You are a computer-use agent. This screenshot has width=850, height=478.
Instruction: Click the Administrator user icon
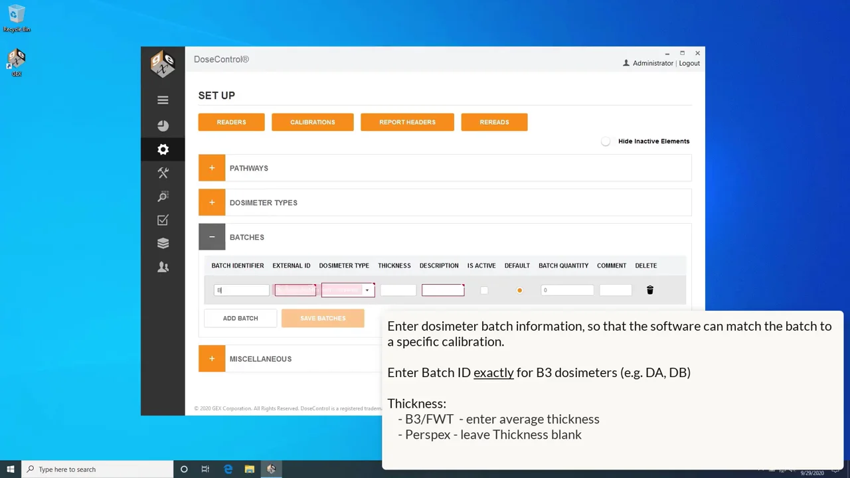(626, 63)
